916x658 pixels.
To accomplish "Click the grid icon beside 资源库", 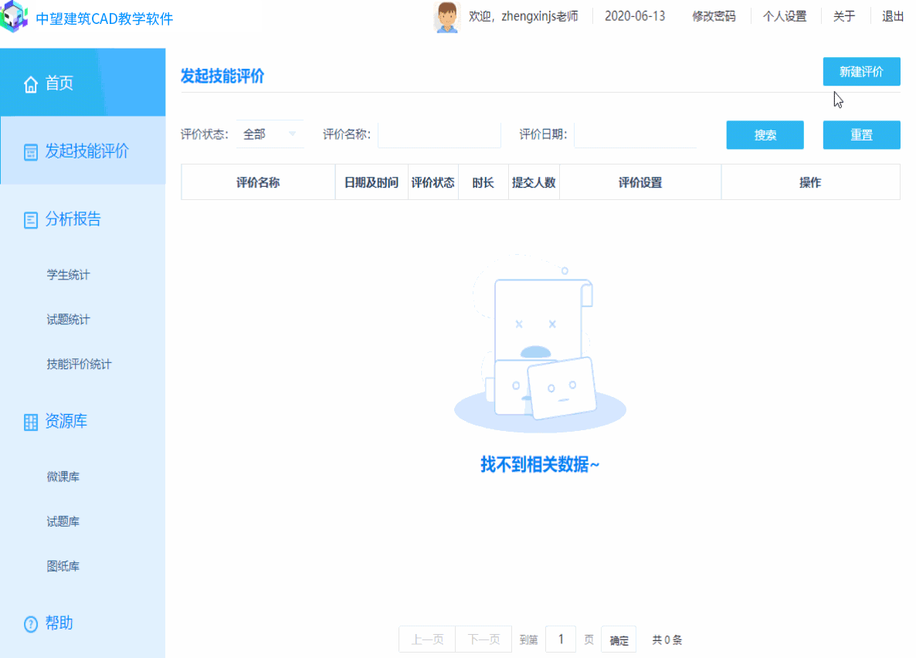I will (x=30, y=422).
